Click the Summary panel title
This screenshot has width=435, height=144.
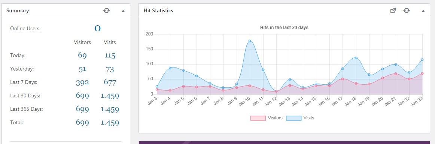pos(18,11)
